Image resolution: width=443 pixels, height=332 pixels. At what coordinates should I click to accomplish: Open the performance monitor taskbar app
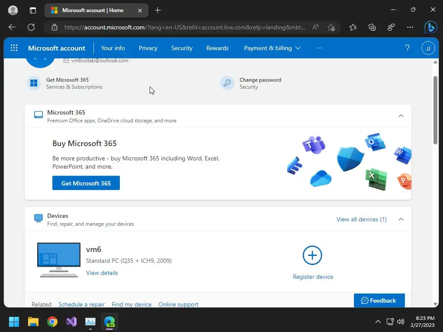tap(90, 322)
